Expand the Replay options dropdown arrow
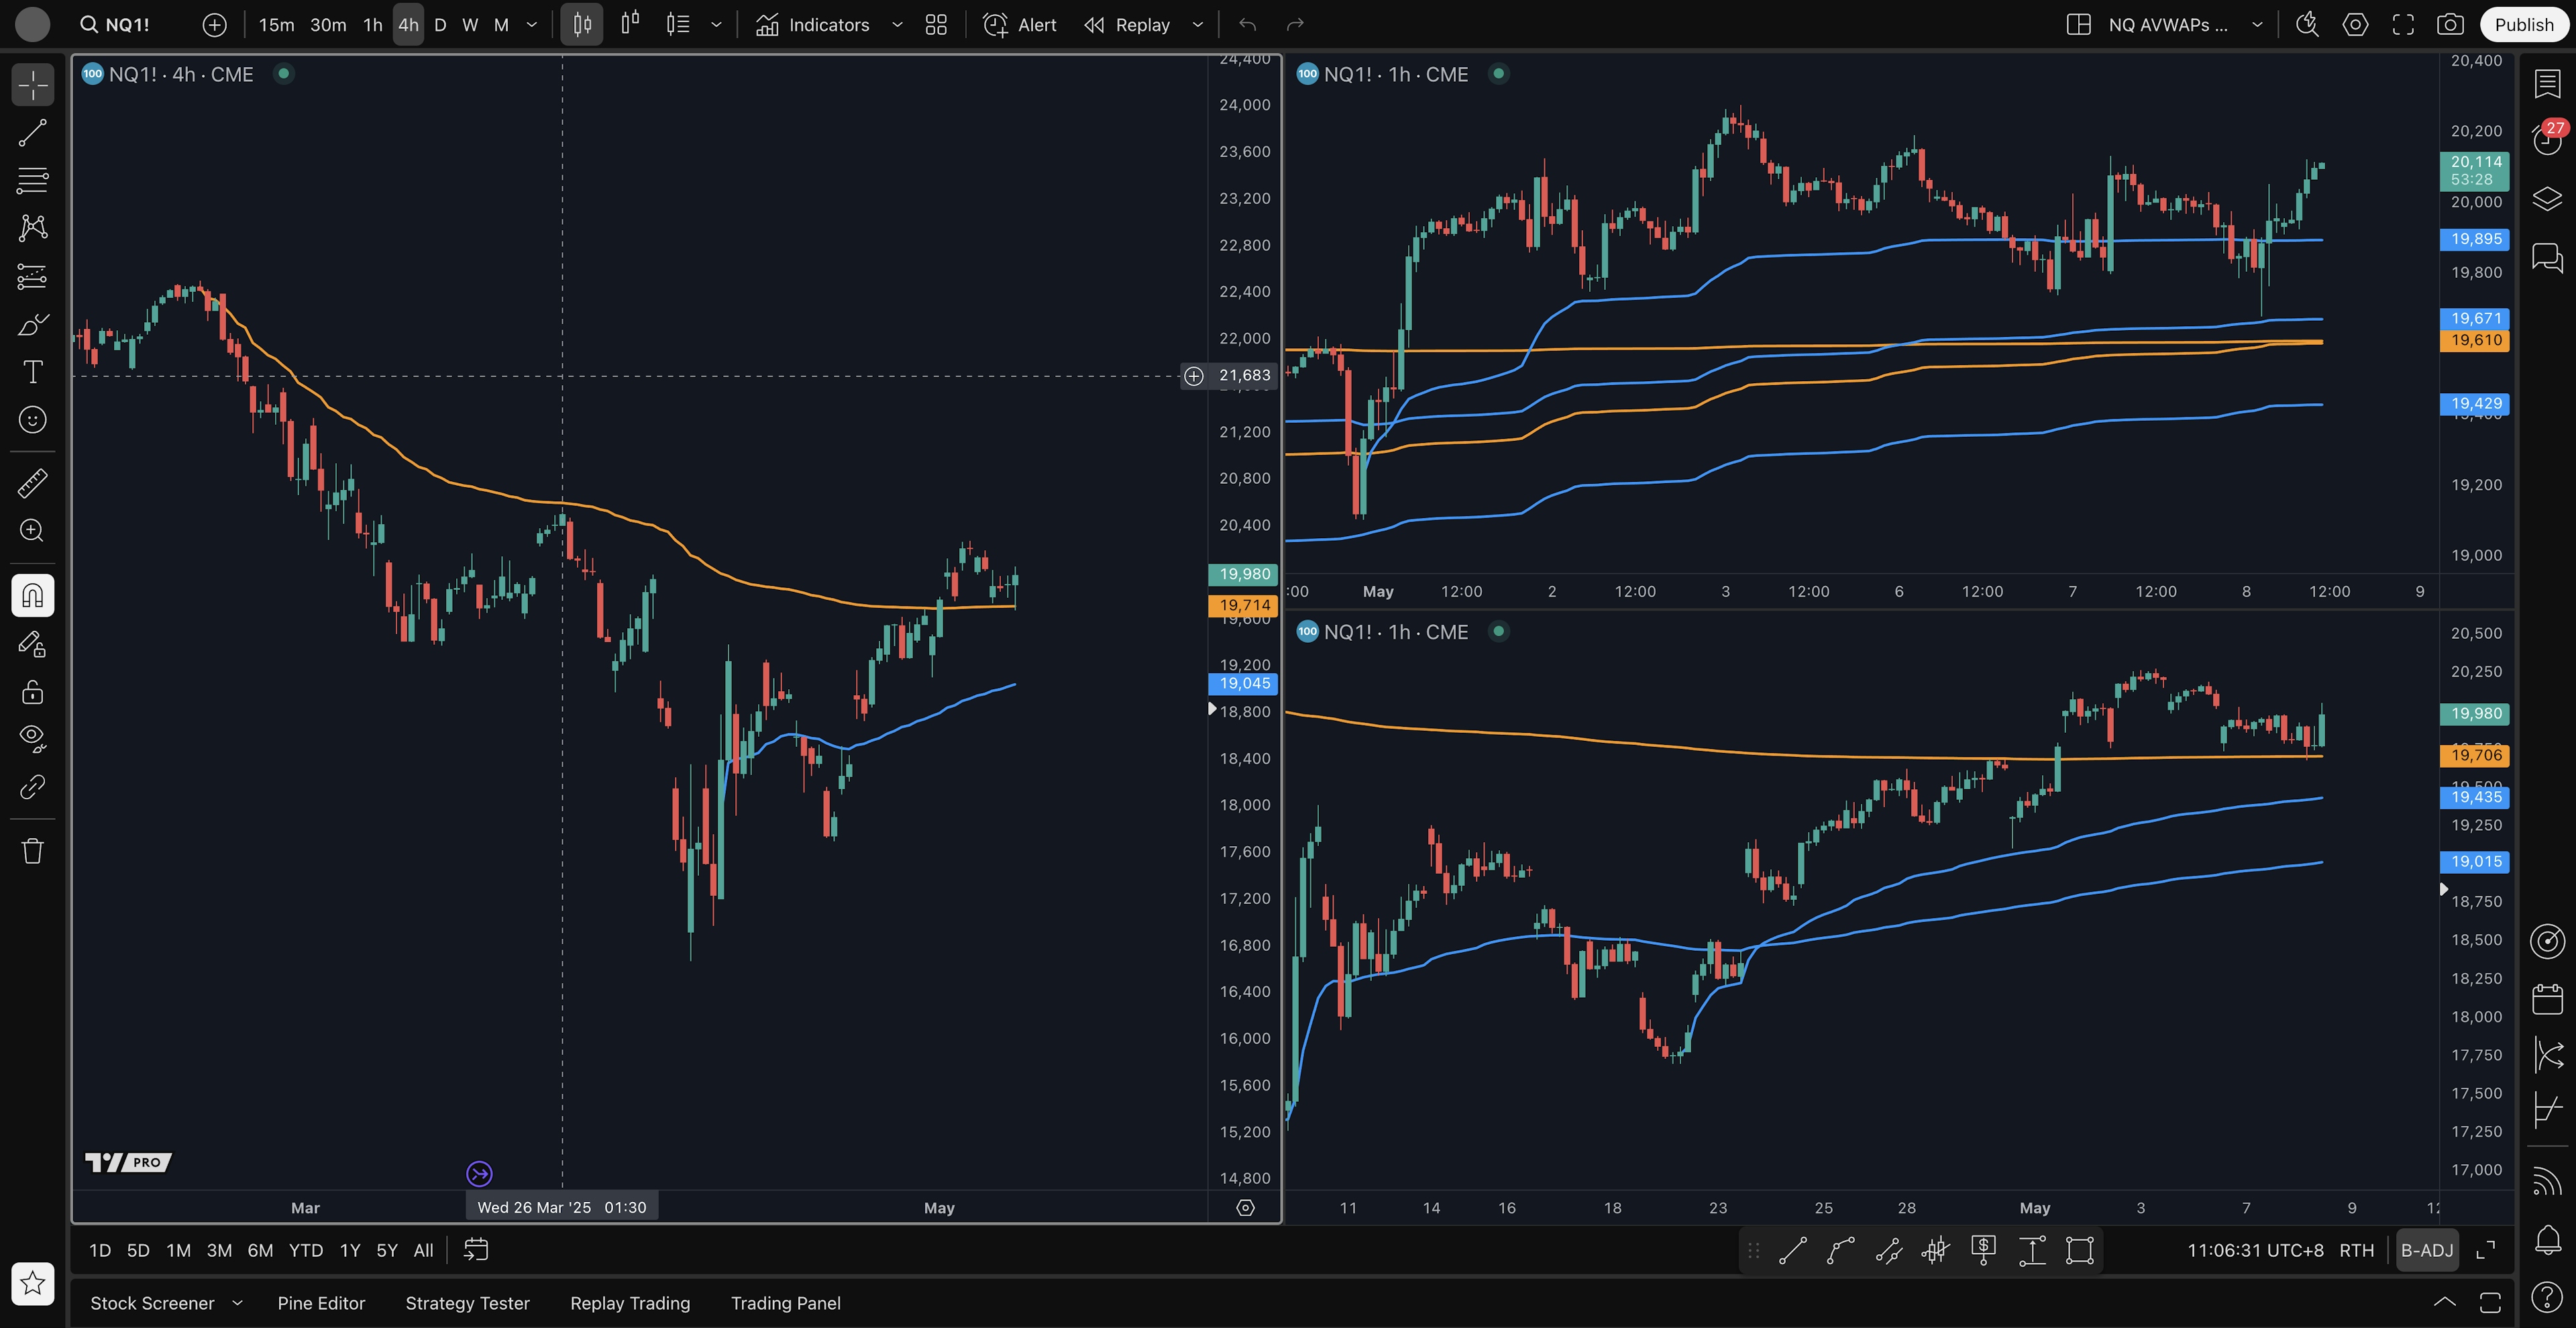The height and width of the screenshot is (1328, 2576). point(1197,25)
